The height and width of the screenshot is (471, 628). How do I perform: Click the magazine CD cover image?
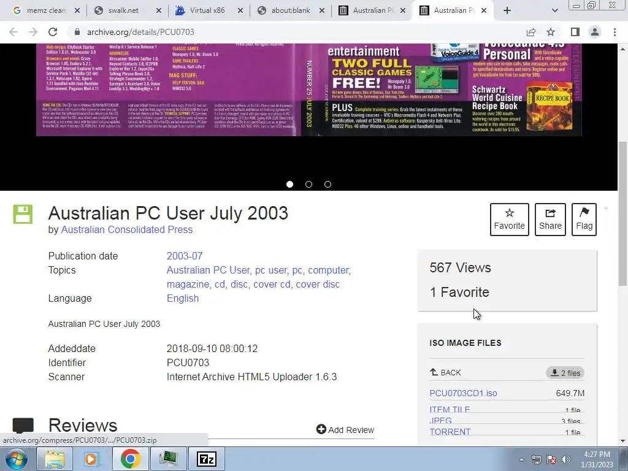309,90
